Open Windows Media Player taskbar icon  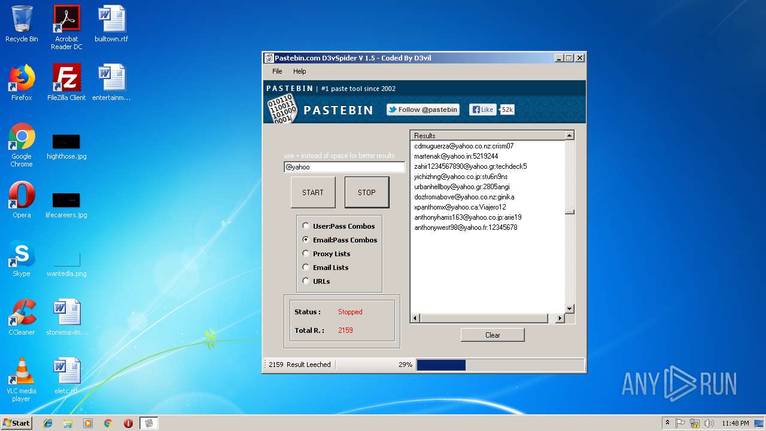[88, 423]
